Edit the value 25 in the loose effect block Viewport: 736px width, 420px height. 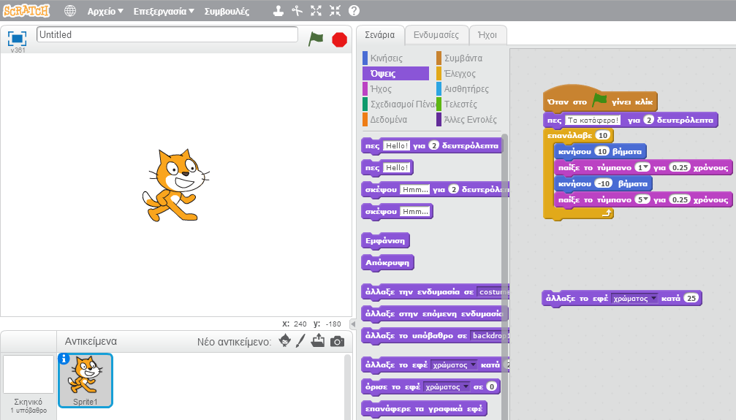pos(691,298)
